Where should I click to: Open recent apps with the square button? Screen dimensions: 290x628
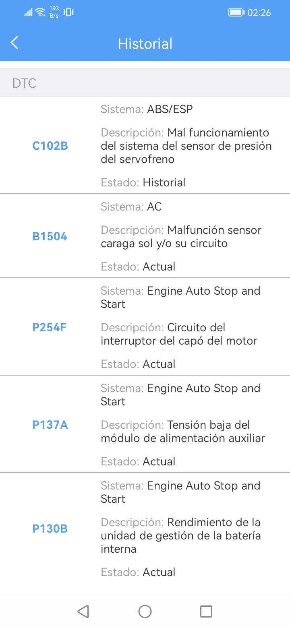click(x=206, y=611)
